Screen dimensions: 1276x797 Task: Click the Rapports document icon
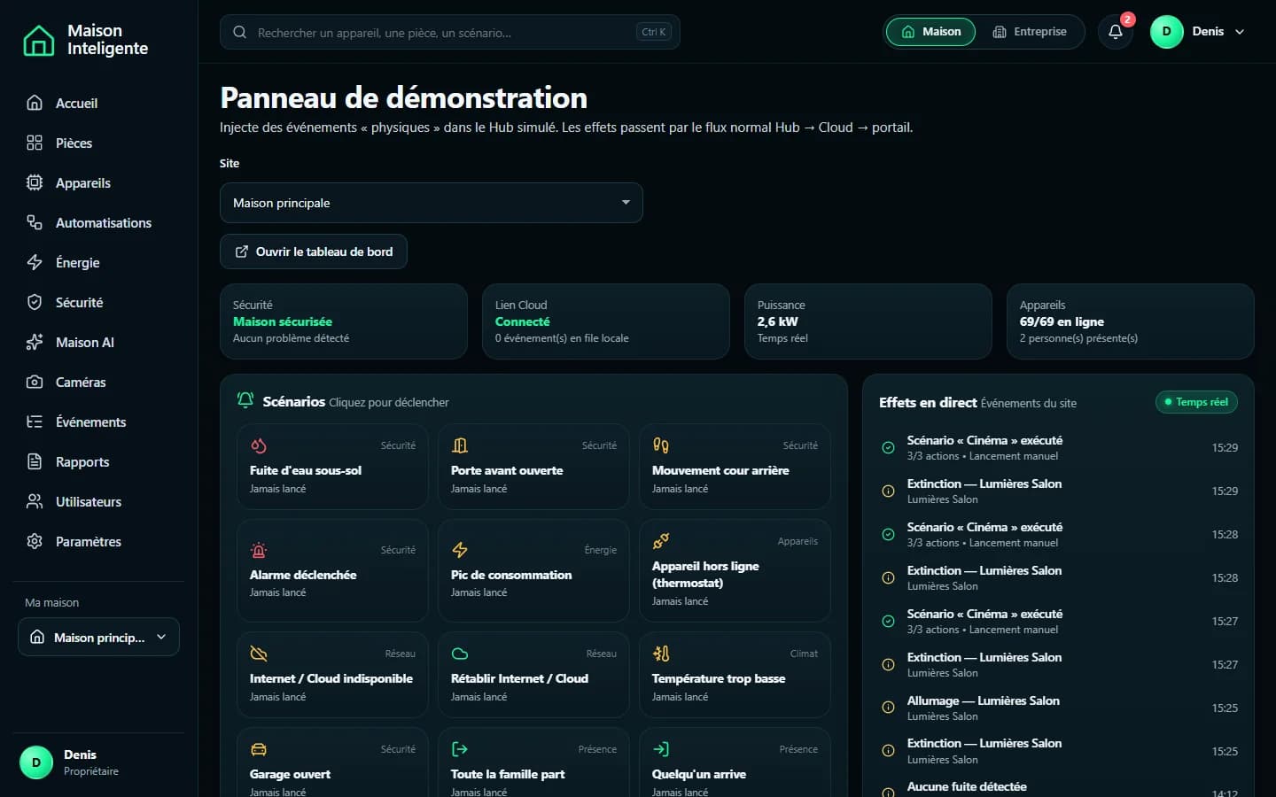click(x=35, y=461)
